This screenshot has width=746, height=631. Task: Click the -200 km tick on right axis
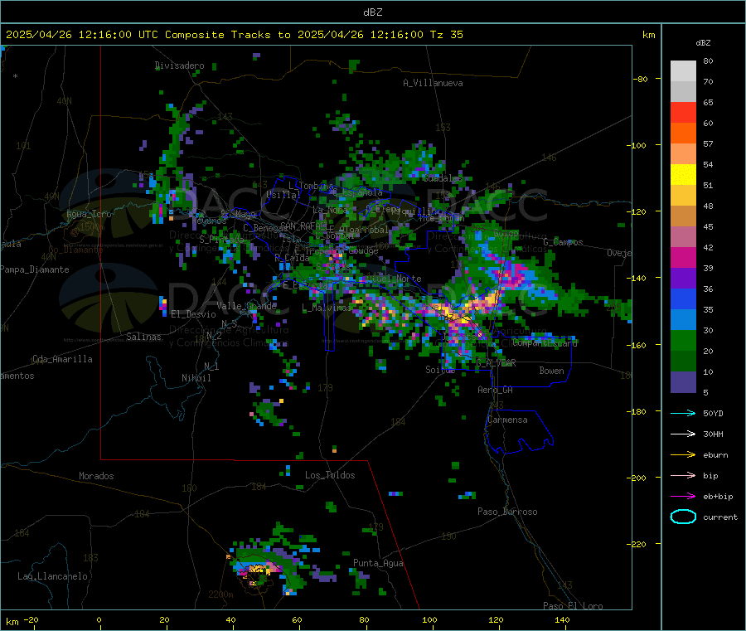(638, 478)
